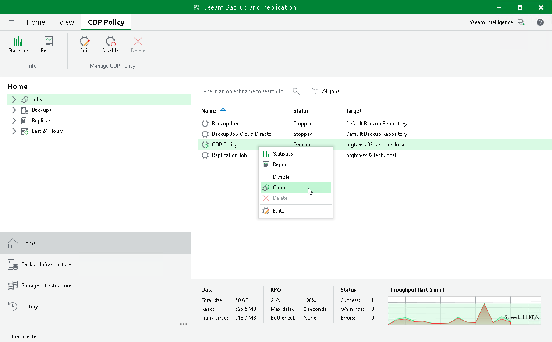Screen dimensions: 552x342
Task: Open the History view
Action: [x=96, y=306]
